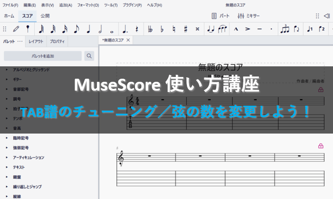Select the 32nd note duration
Viewport: 333px width, 199px height.
tap(53, 29)
